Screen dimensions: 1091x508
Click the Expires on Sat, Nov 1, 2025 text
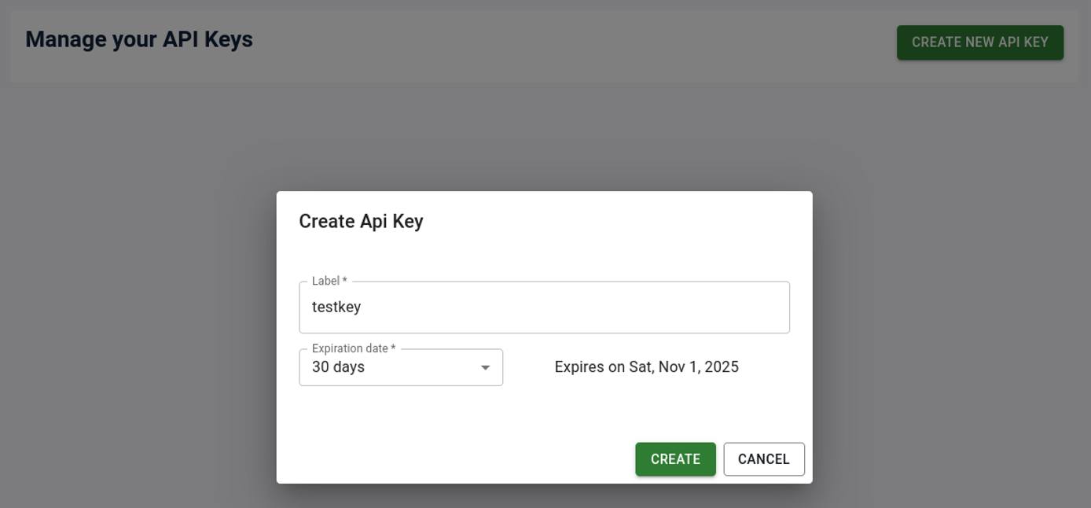(x=646, y=366)
